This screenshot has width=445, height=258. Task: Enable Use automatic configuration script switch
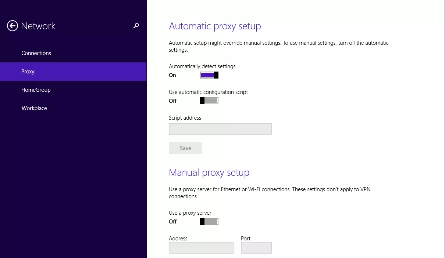[x=209, y=101]
